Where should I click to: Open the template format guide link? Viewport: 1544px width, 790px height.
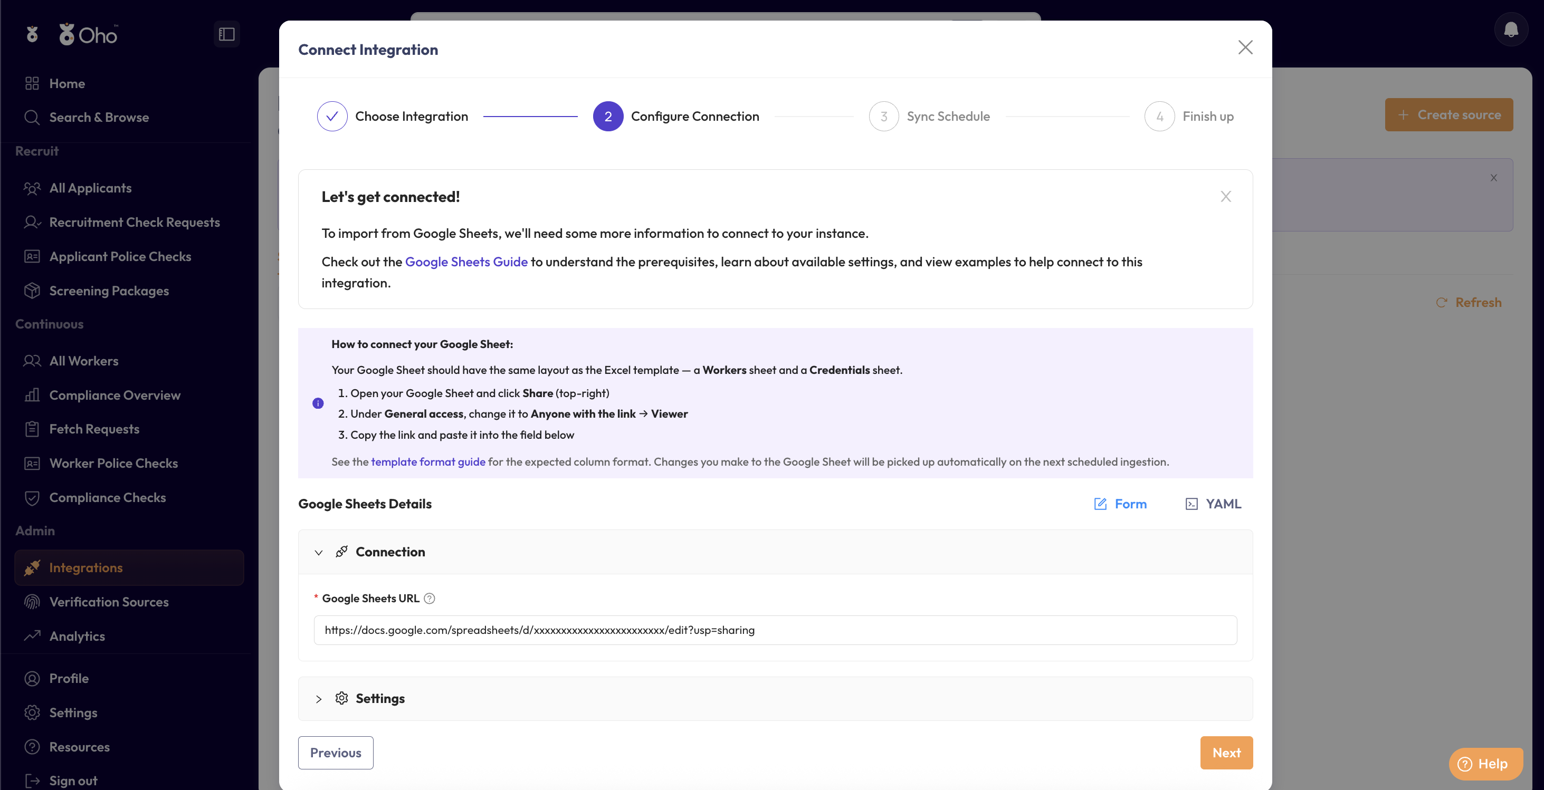point(428,462)
